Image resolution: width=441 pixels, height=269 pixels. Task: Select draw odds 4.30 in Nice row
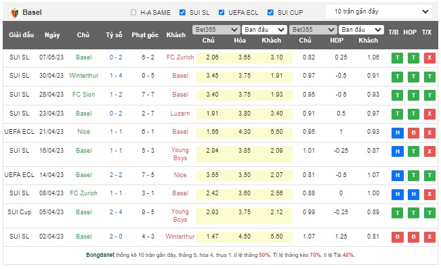pos(245,132)
